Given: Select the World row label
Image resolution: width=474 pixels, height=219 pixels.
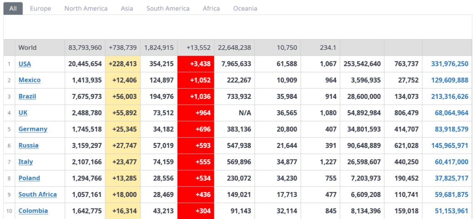Looking at the screenshot, I should [27, 48].
